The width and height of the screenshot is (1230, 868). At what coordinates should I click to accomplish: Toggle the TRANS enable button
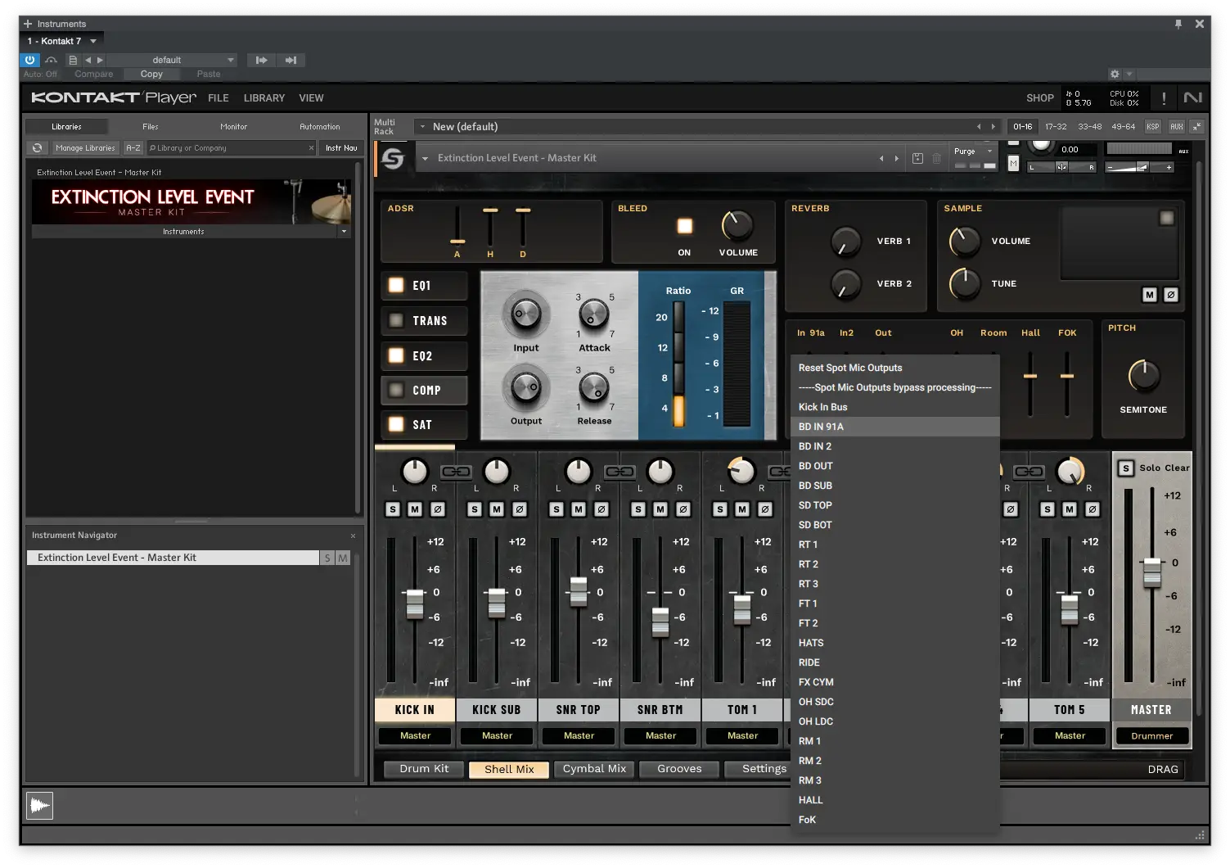396,320
